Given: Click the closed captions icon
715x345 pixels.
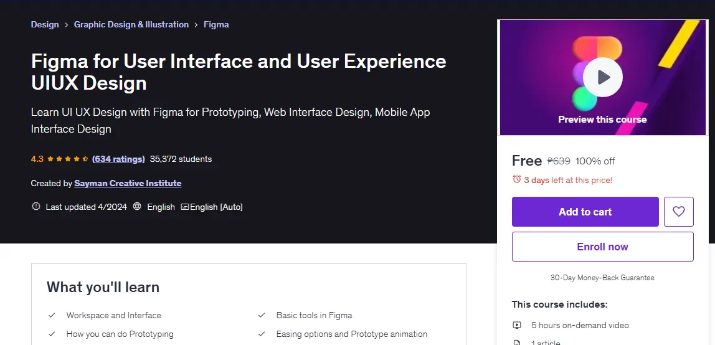Looking at the screenshot, I should pyautogui.click(x=185, y=207).
